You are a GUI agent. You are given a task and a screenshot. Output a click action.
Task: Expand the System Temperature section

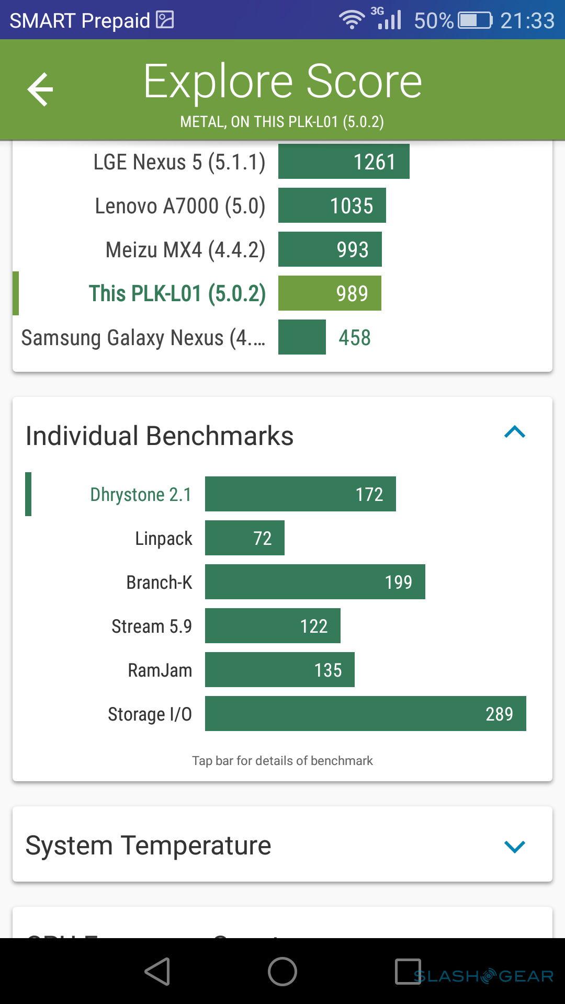point(514,847)
